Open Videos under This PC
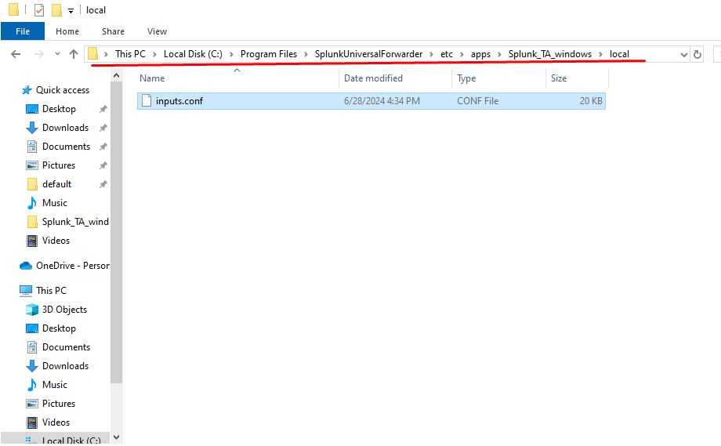 pos(56,422)
